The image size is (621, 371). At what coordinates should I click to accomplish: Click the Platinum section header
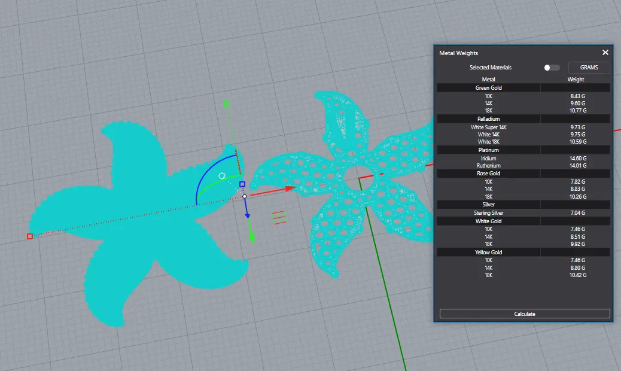488,150
